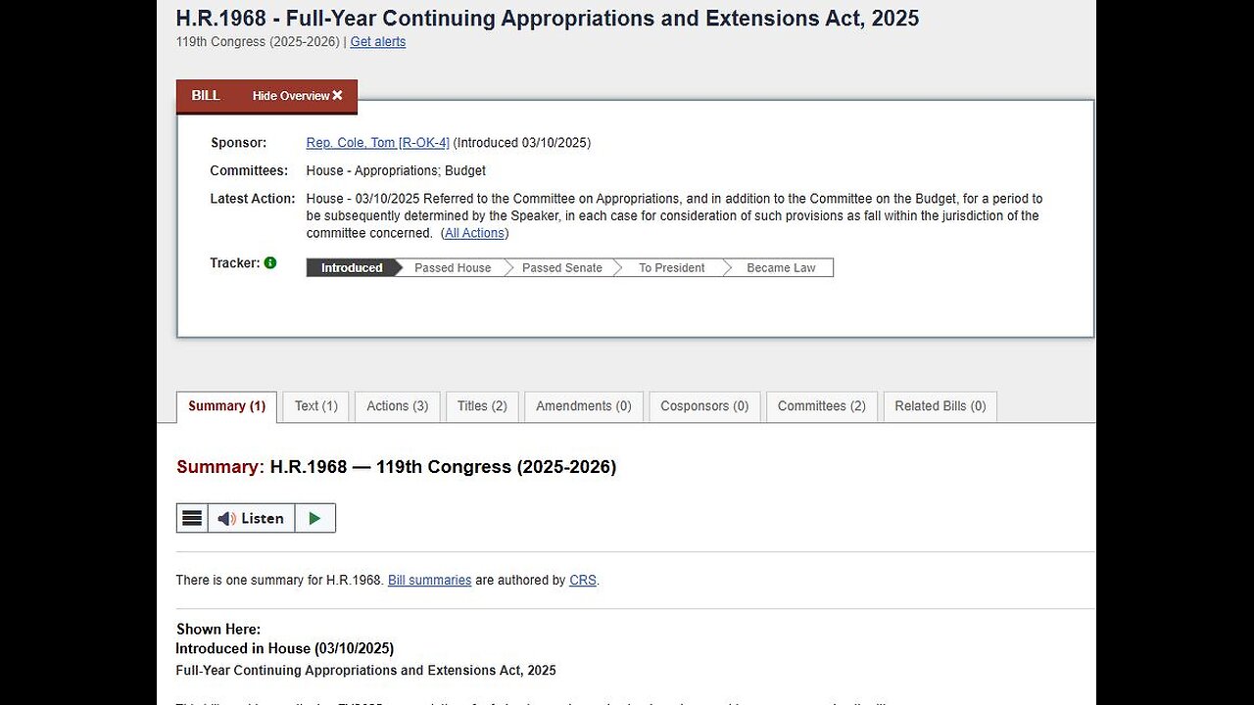View All Actions link
Image resolution: width=1254 pixels, height=705 pixels.
click(x=474, y=233)
